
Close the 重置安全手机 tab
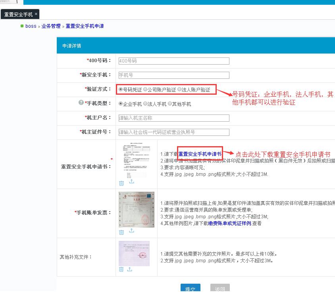point(36,14)
